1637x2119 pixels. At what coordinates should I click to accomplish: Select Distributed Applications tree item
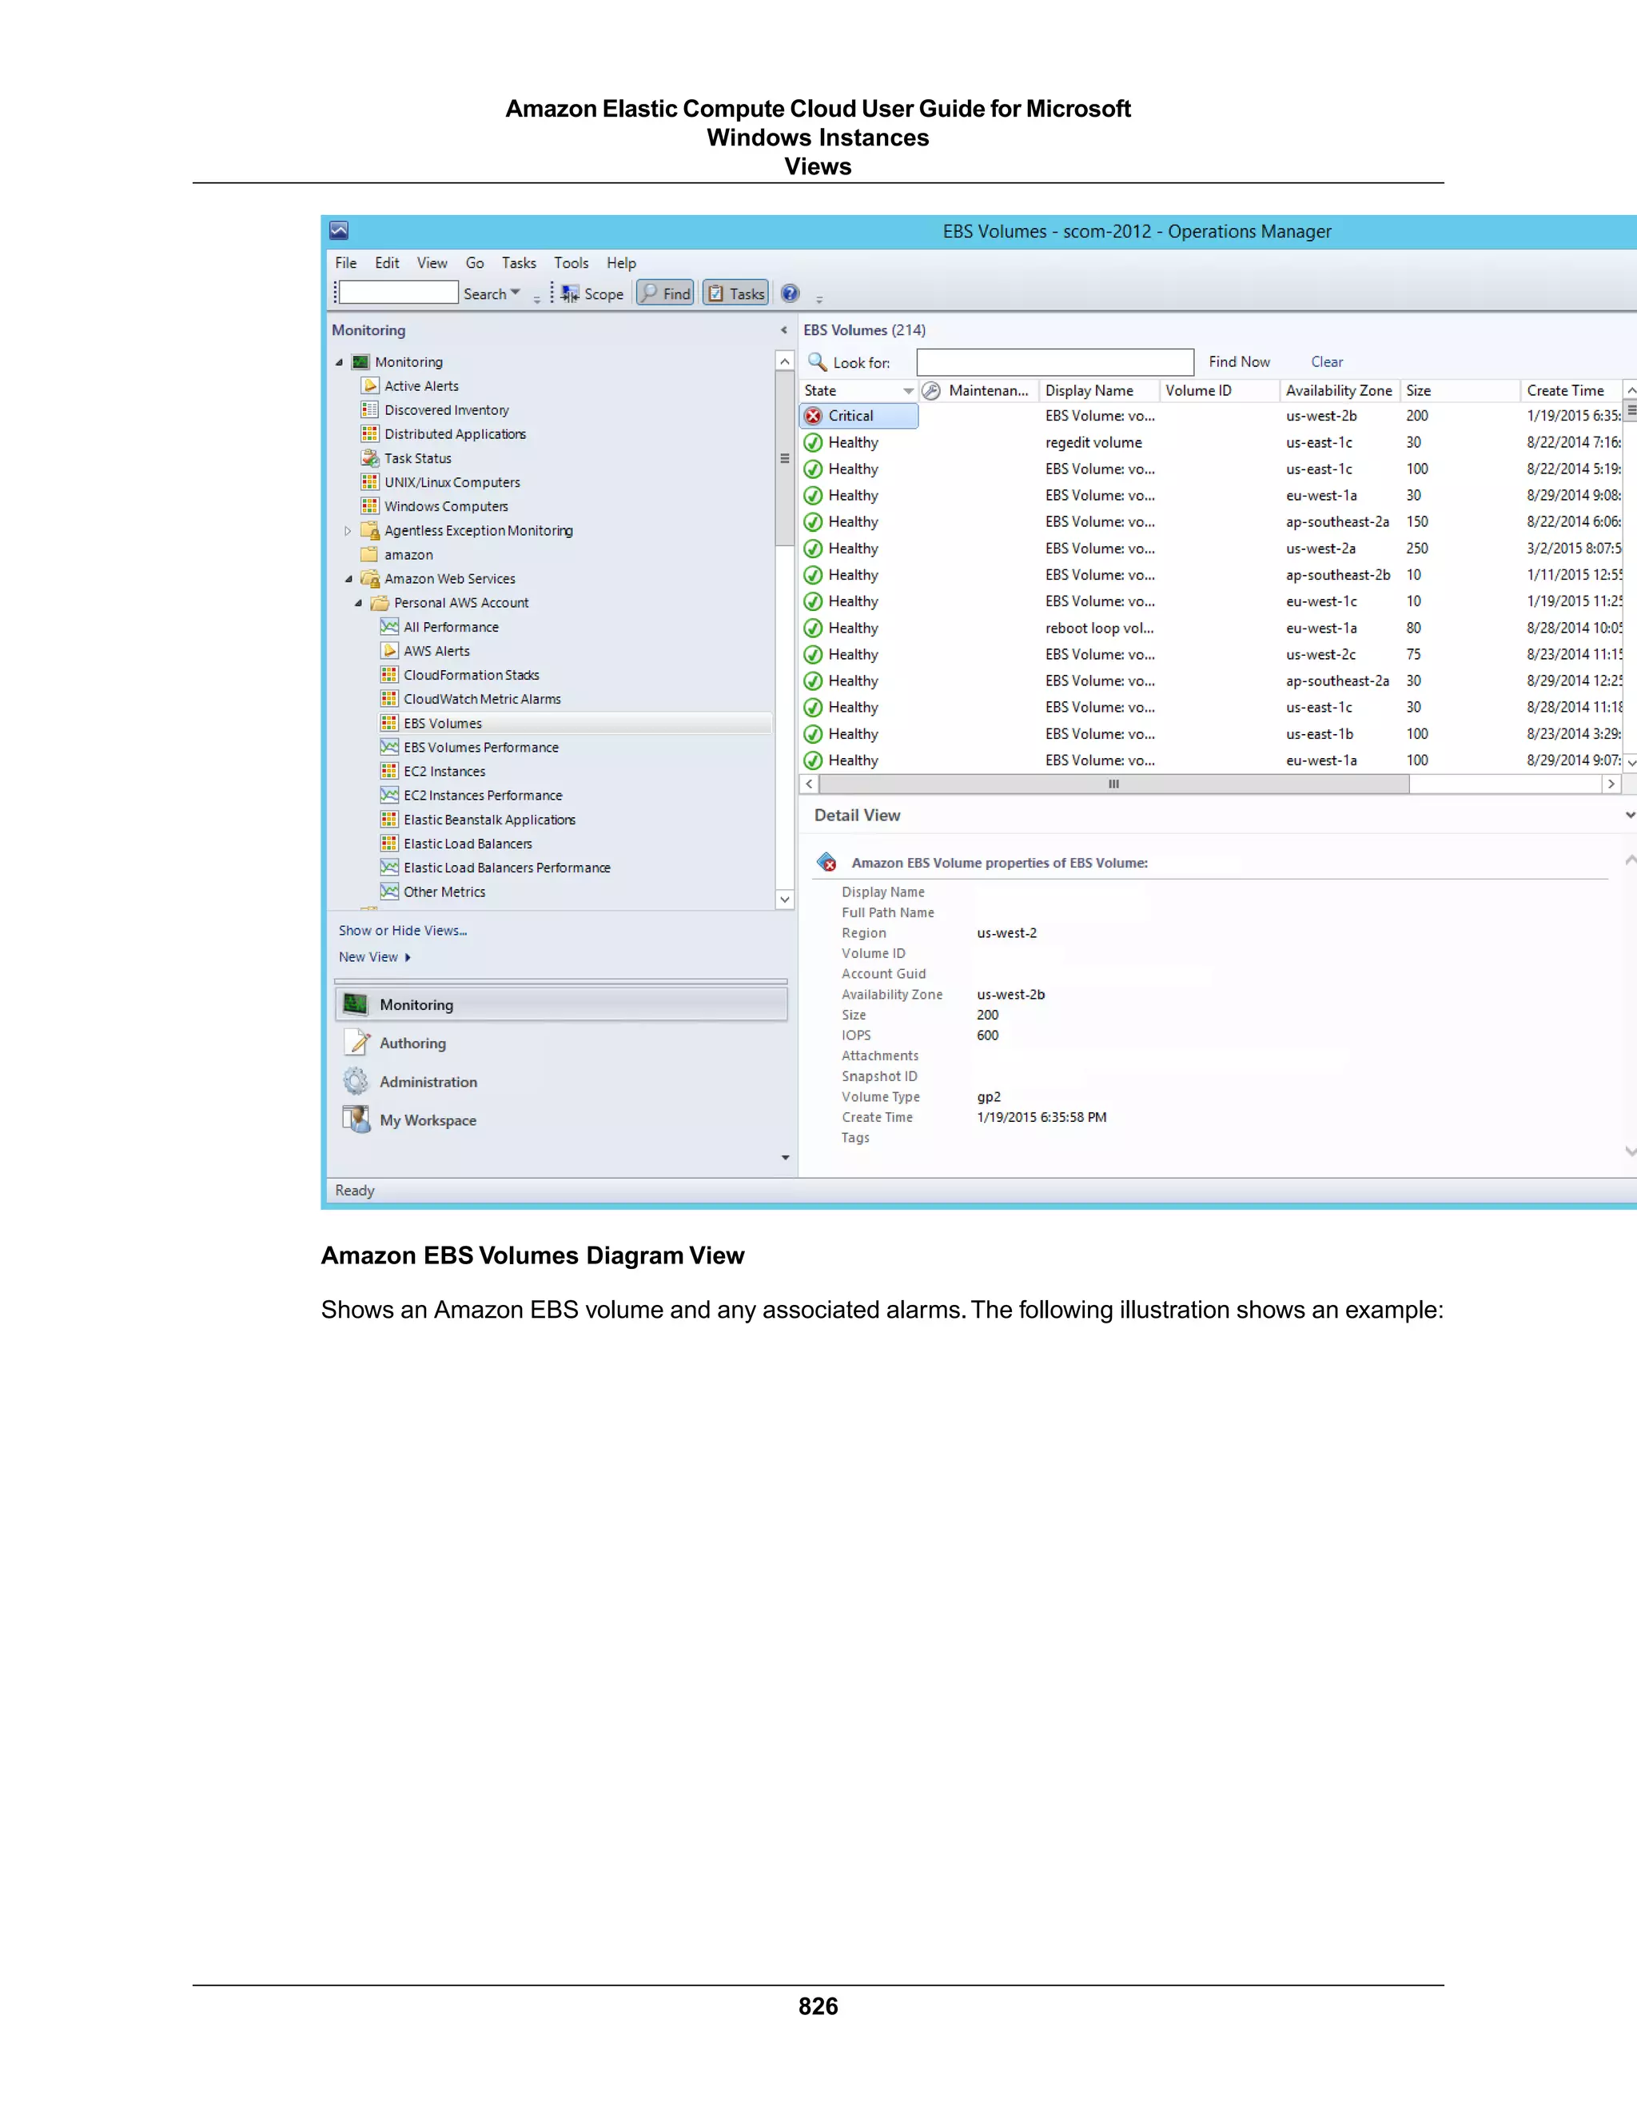point(455,433)
